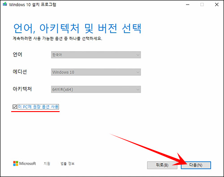Image resolution: width=224 pixels, height=177 pixels.
Task: Uncheck '이 PC에 권장 옵션 사용' checkbox
Action: tap(15, 107)
